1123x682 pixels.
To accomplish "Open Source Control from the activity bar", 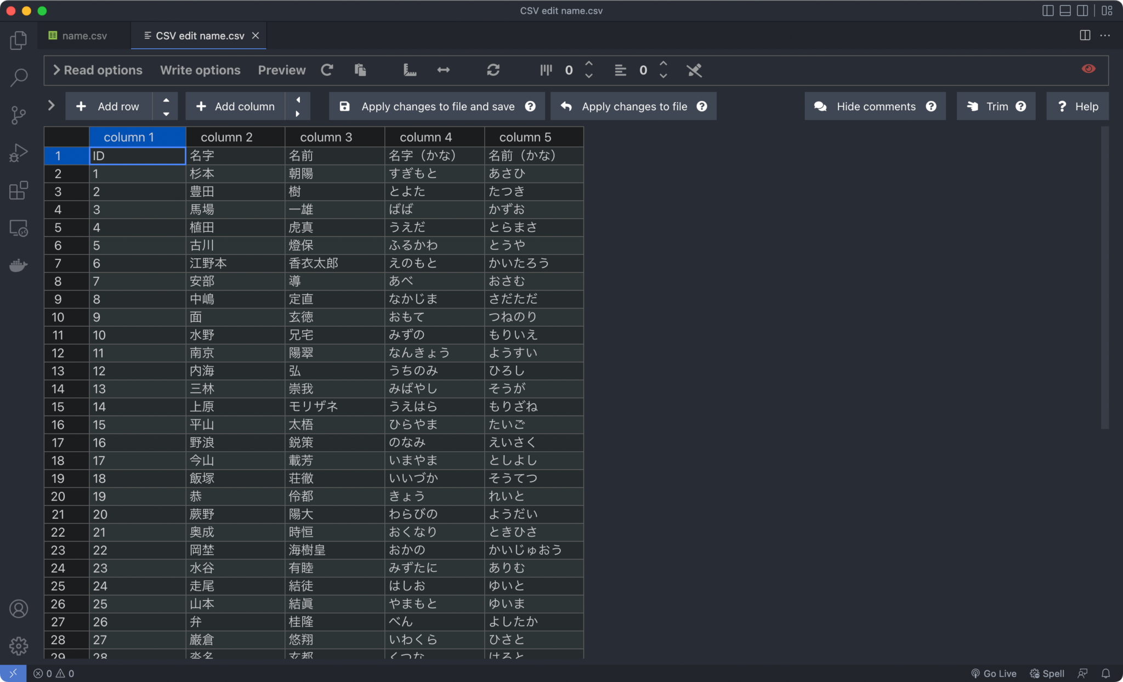I will pos(18,115).
